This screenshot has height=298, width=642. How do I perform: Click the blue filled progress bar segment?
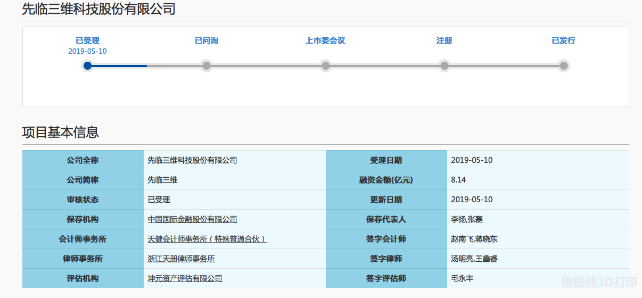tap(120, 66)
